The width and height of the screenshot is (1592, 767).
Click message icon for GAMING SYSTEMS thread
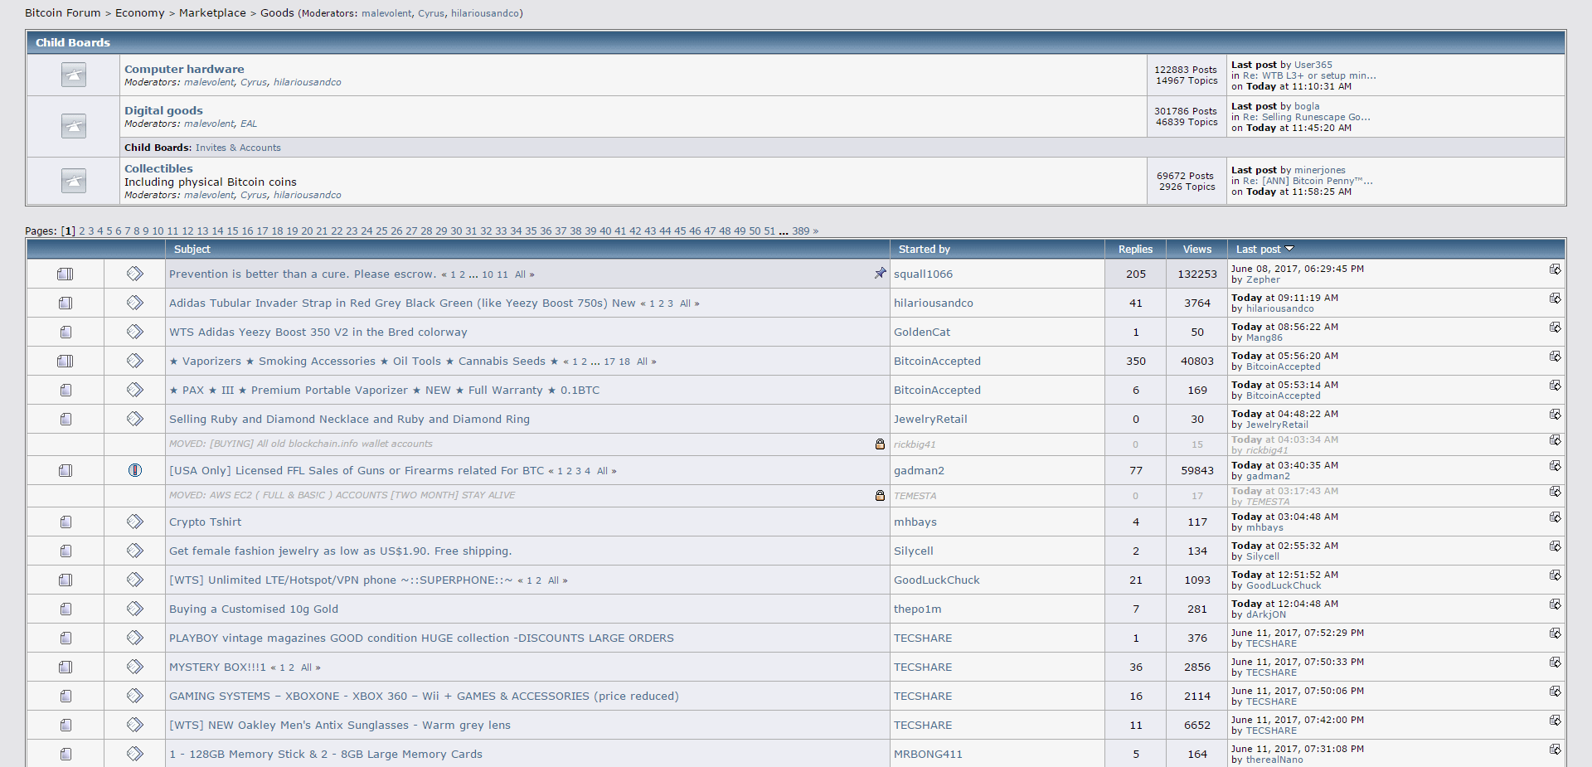click(x=135, y=696)
